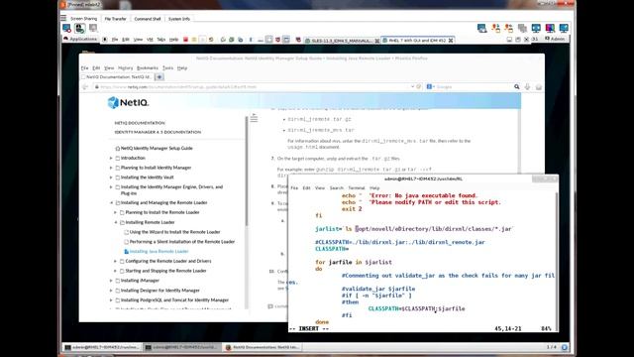This screenshot has width=634, height=357.
Task: Click the rightmost monitor icon in top toolbar
Action: pos(564,28)
